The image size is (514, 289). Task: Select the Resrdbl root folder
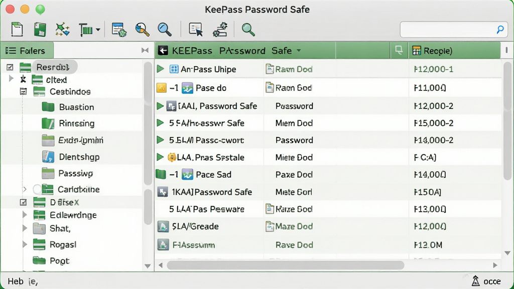(52, 67)
